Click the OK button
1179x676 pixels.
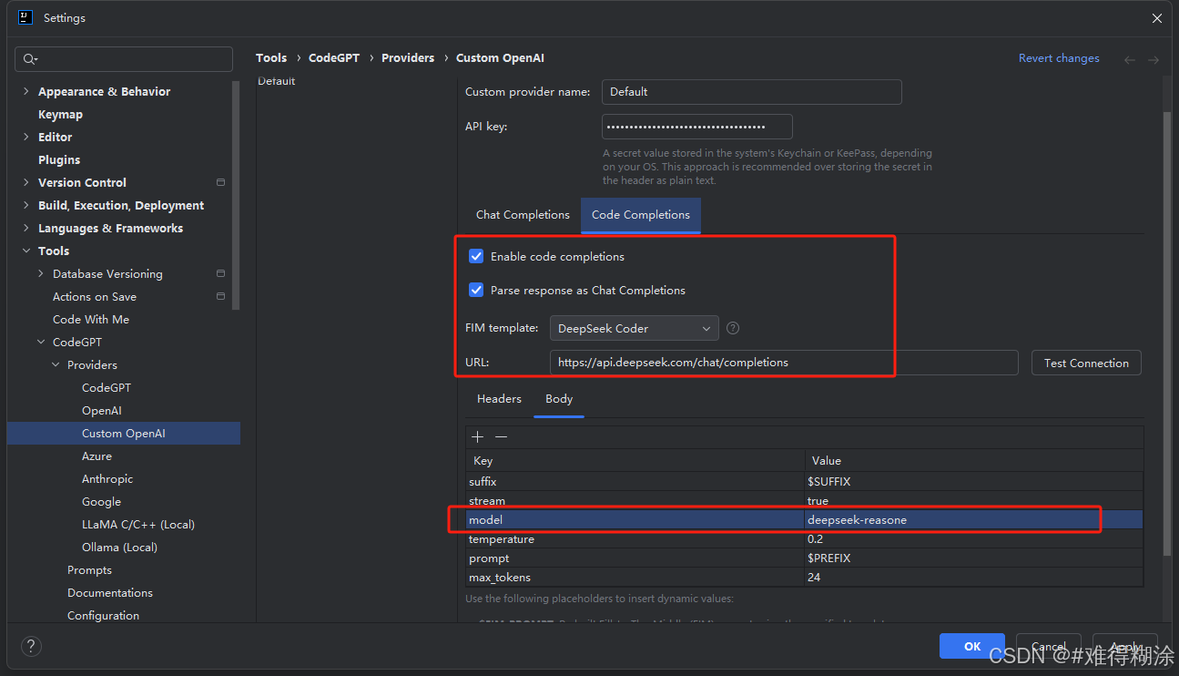coord(972,646)
